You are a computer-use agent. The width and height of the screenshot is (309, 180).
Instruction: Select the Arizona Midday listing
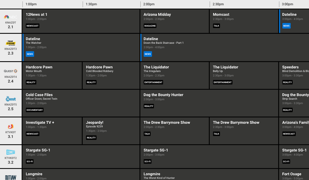(175, 21)
